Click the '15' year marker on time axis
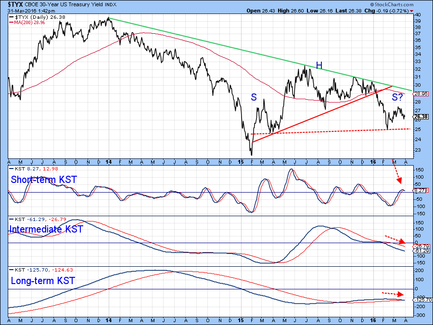433x325 pixels. tap(242, 163)
